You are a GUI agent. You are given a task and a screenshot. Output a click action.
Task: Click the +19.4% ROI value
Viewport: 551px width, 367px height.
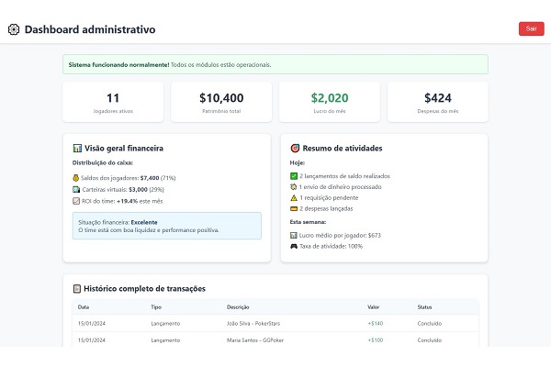128,201
